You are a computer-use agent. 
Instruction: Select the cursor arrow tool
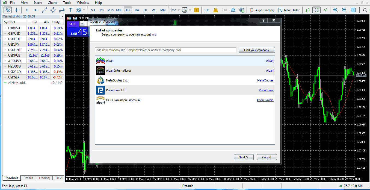pos(8,10)
